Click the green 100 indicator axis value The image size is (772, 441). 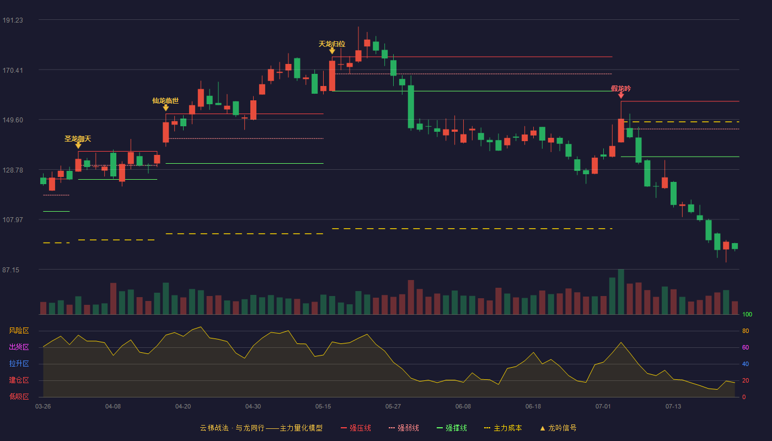[x=747, y=315]
